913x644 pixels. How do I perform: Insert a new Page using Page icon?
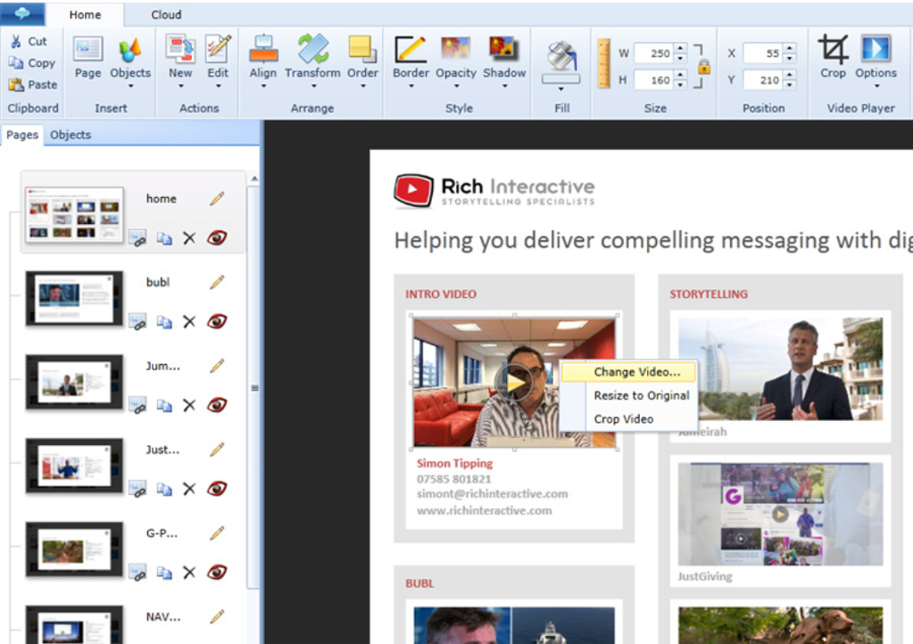tap(88, 50)
